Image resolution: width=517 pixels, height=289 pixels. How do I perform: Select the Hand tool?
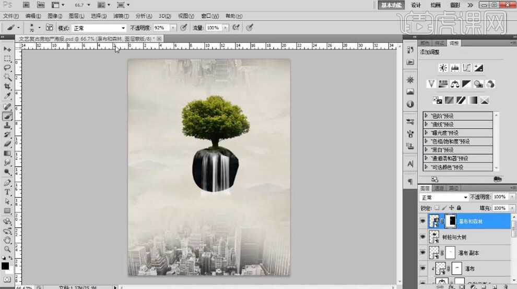7,240
